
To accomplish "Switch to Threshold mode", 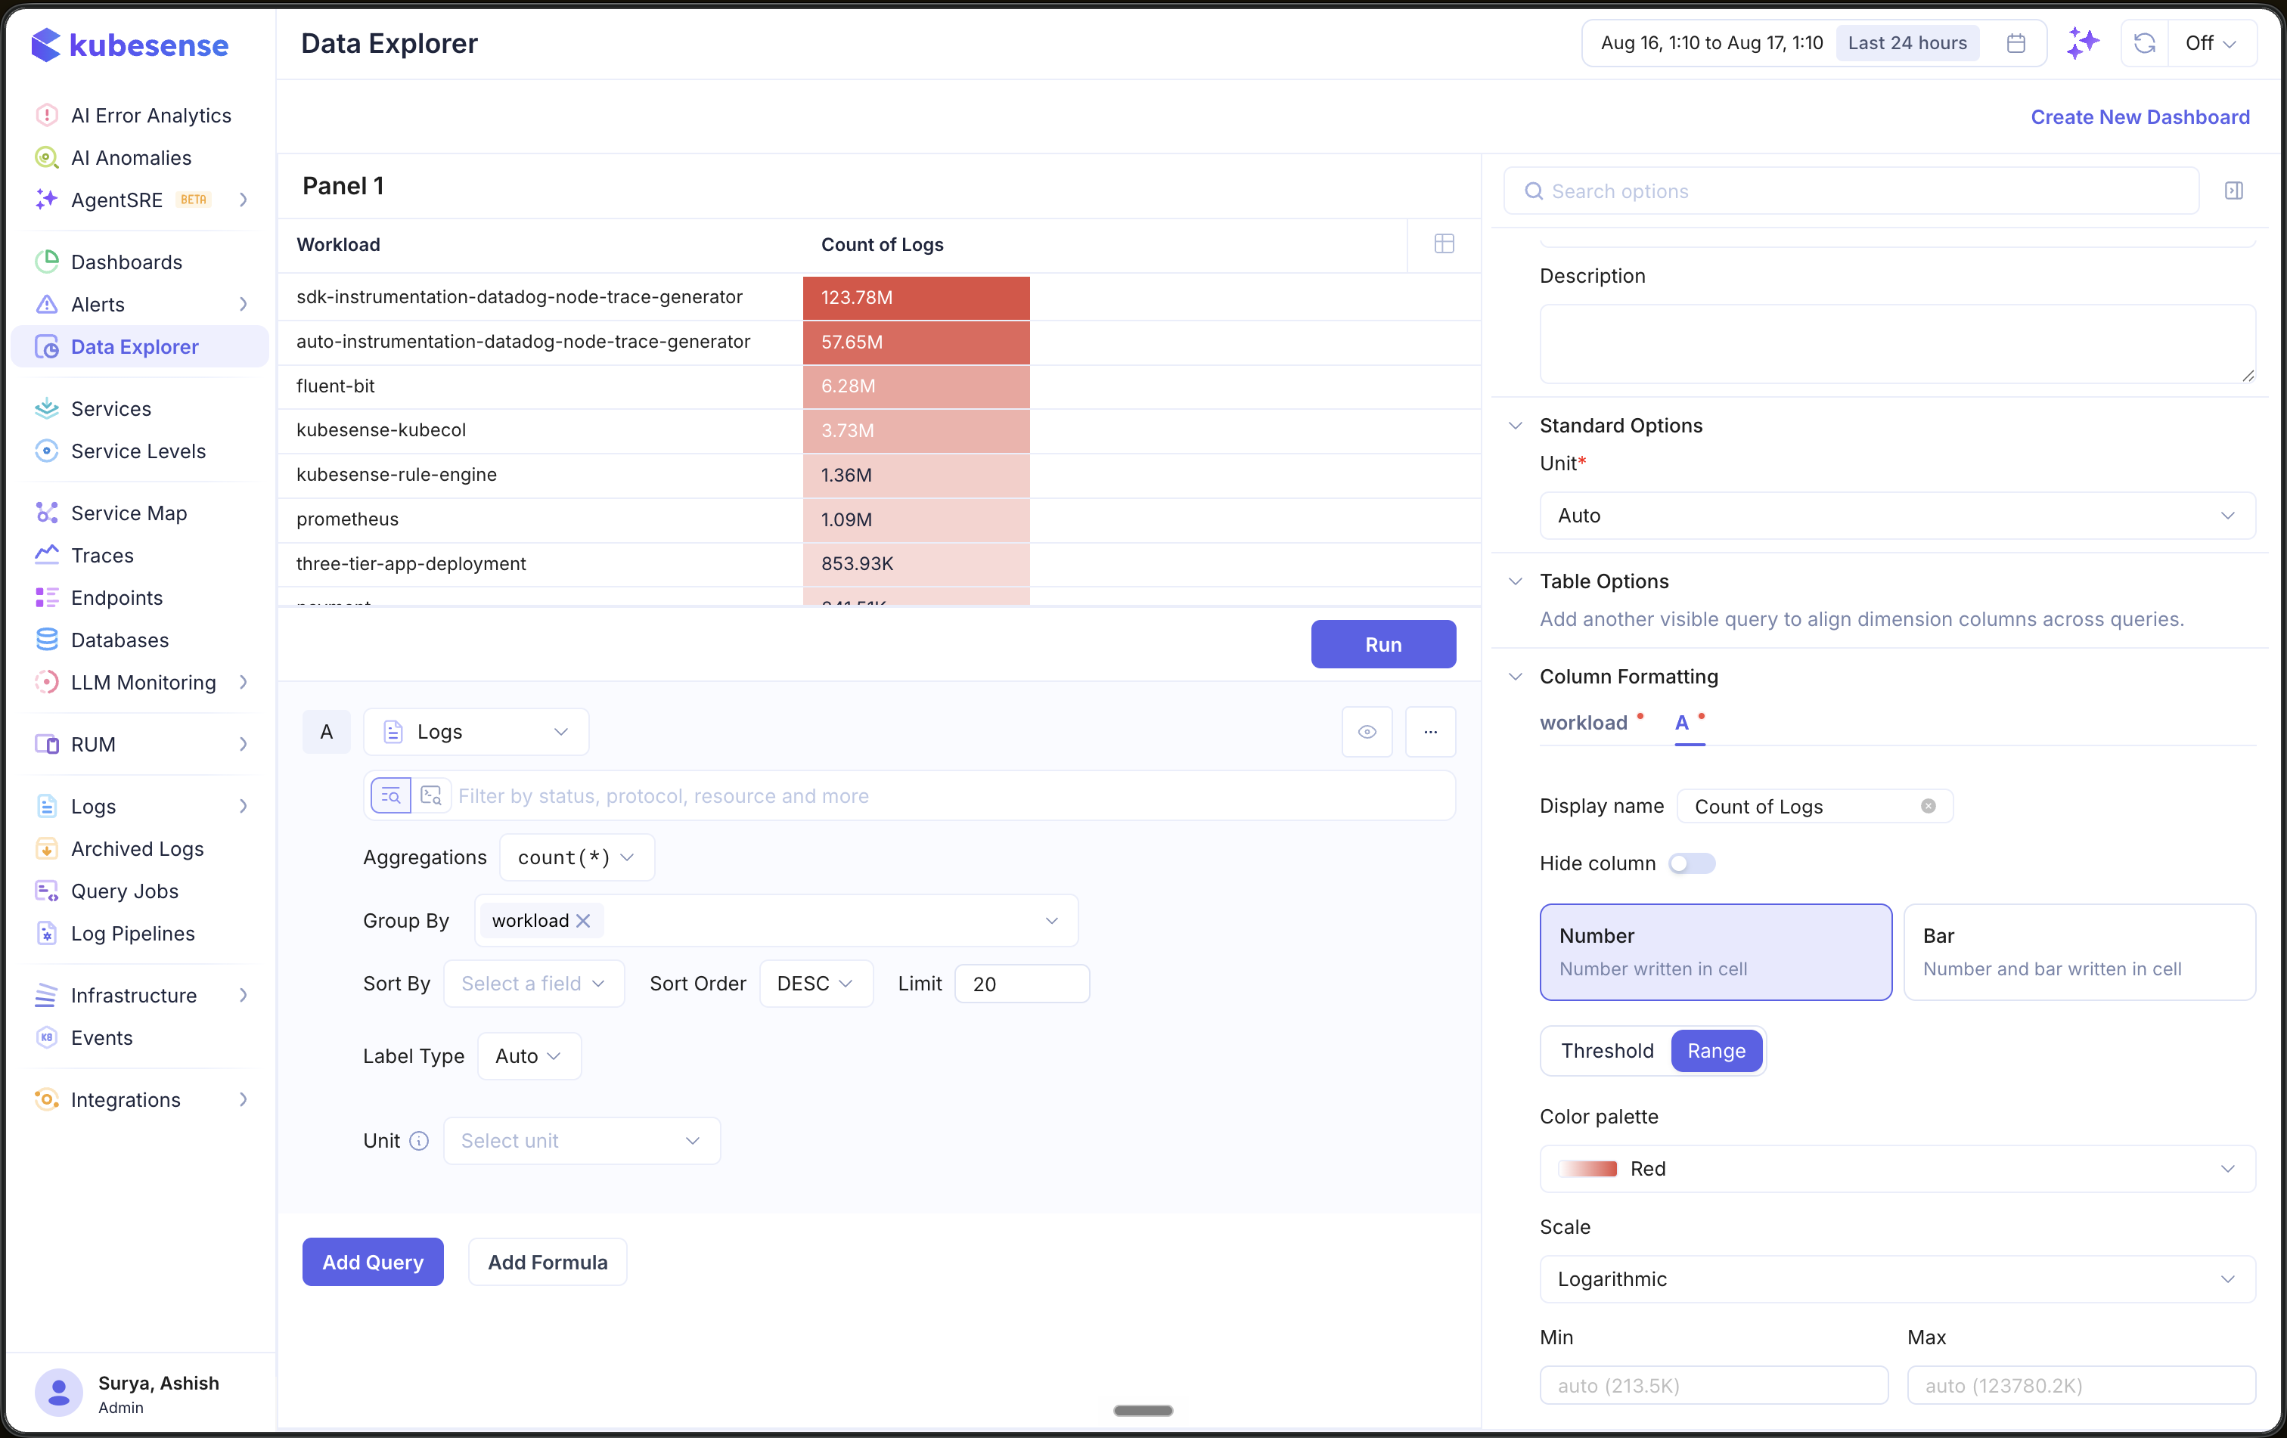I will click(x=1607, y=1051).
